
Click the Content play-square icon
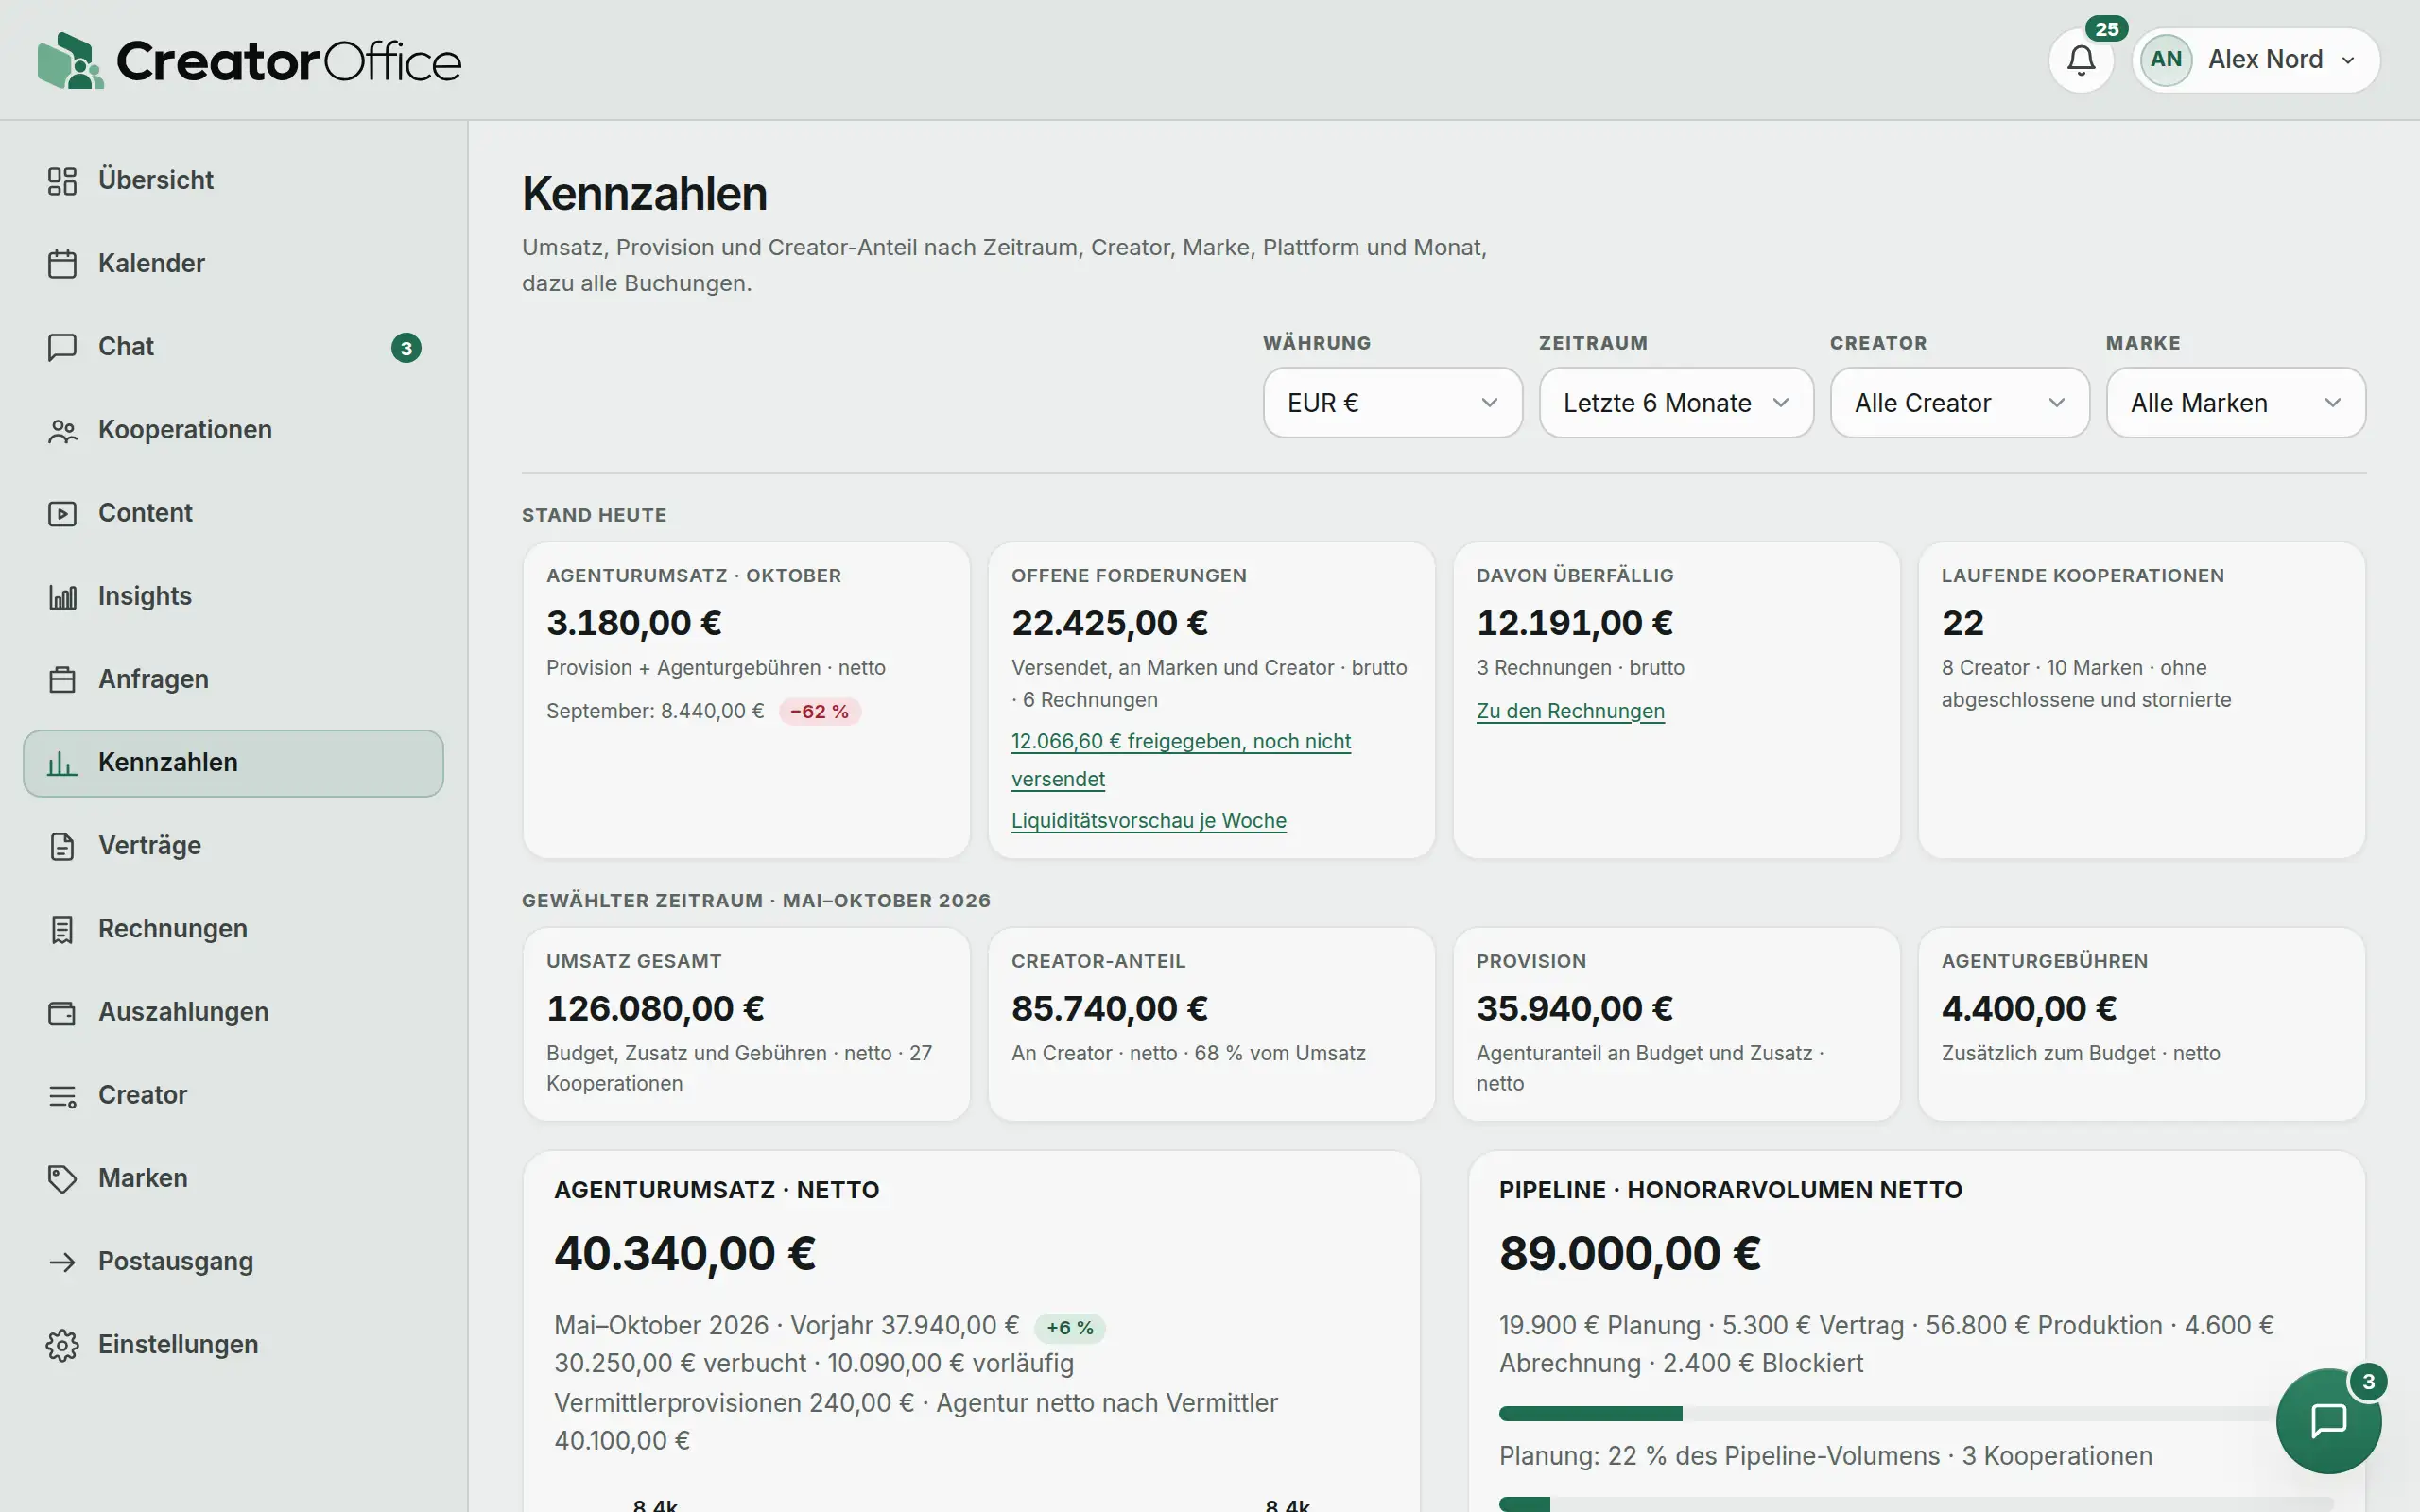point(62,513)
